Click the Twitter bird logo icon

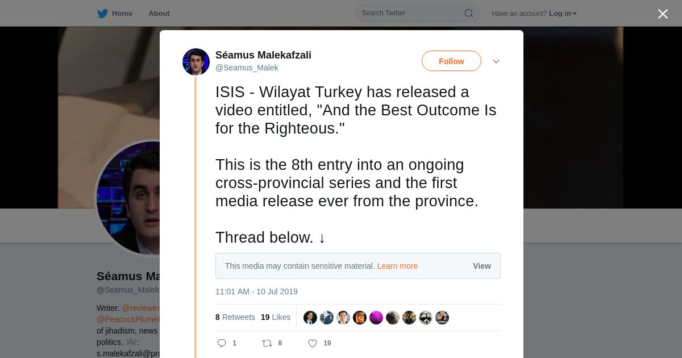coord(102,14)
